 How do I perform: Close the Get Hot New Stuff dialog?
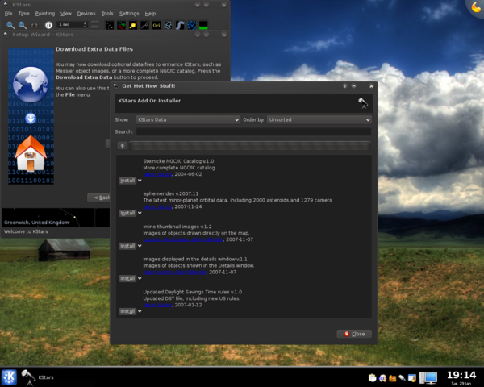354,334
